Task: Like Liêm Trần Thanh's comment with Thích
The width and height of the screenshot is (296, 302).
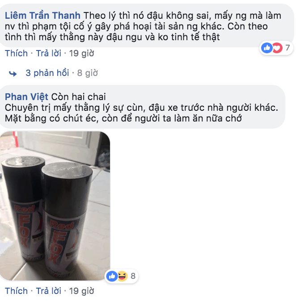Action: coord(17,53)
